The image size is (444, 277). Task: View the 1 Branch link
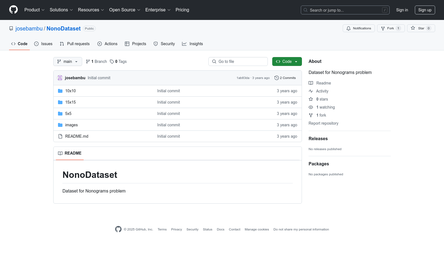(x=96, y=61)
